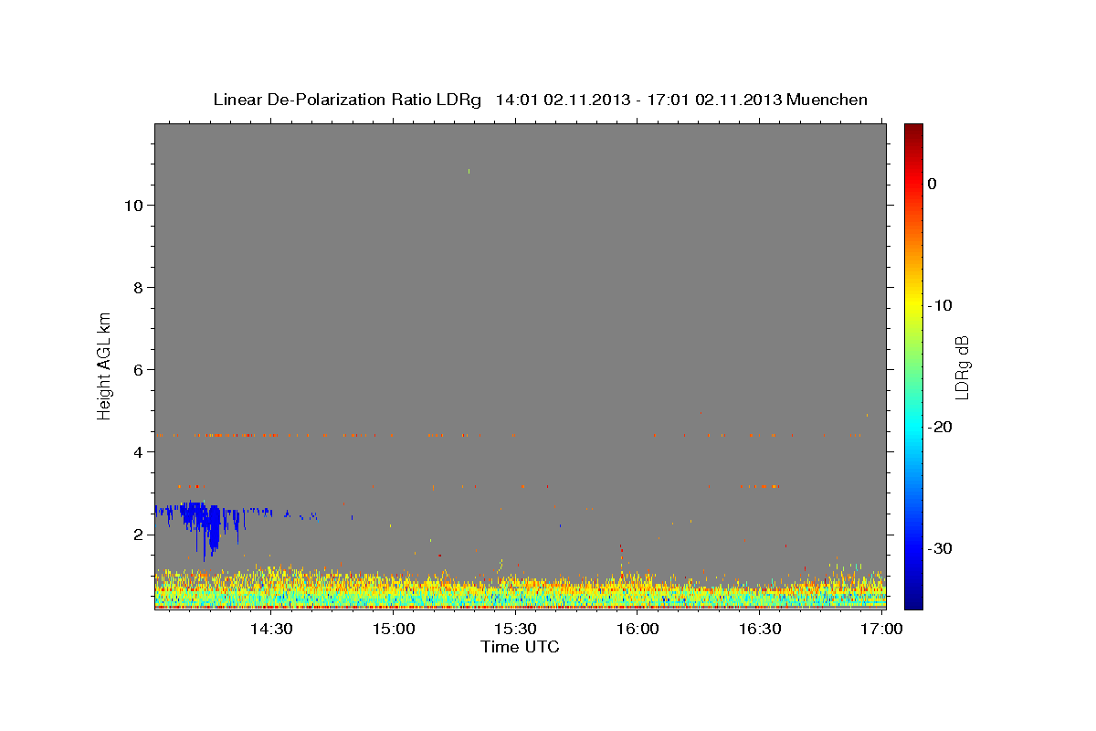Click the 10 km height tick label

point(133,206)
